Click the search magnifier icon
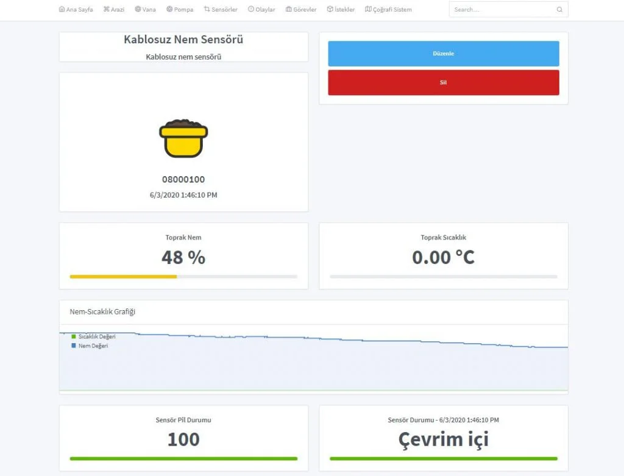 click(x=559, y=9)
